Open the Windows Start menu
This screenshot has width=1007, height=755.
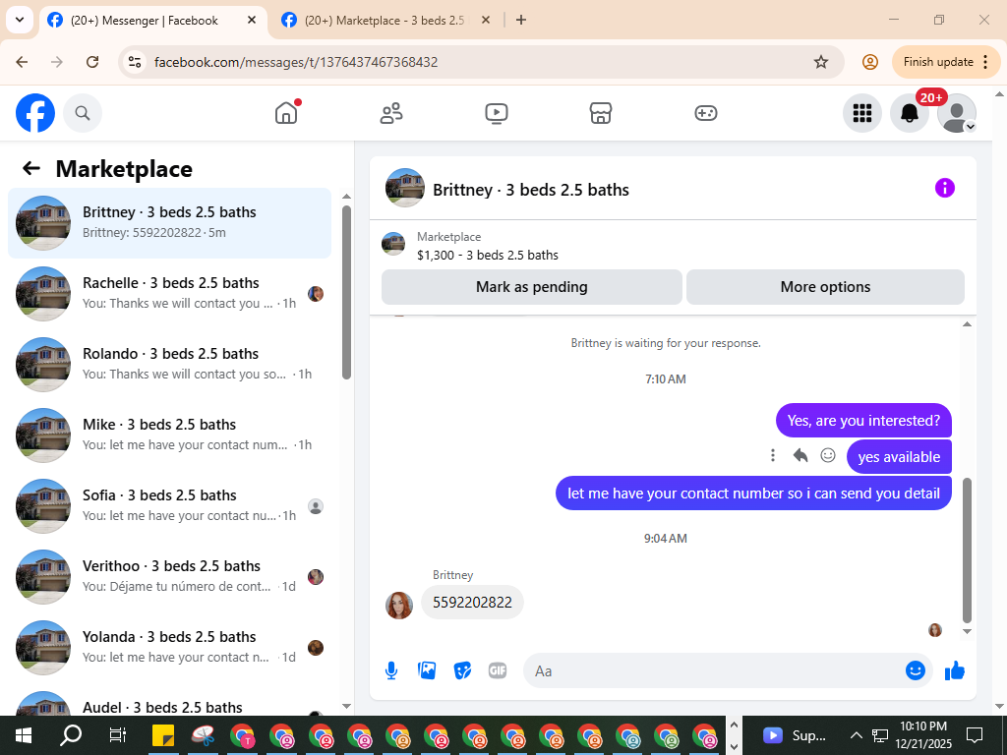[24, 735]
